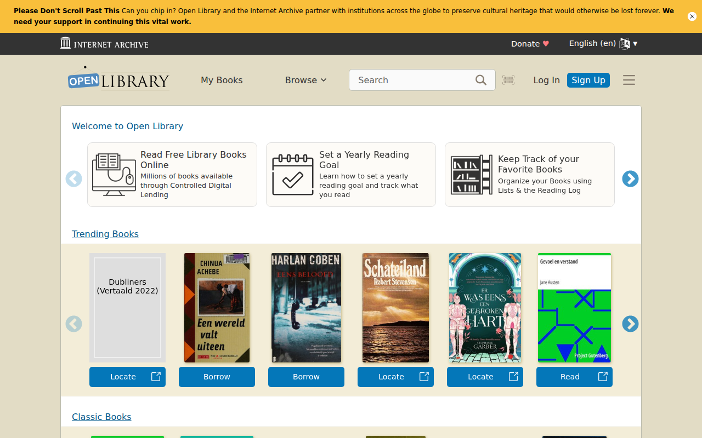Click Locate button under Dubliners
The width and height of the screenshot is (702, 438).
127,377
